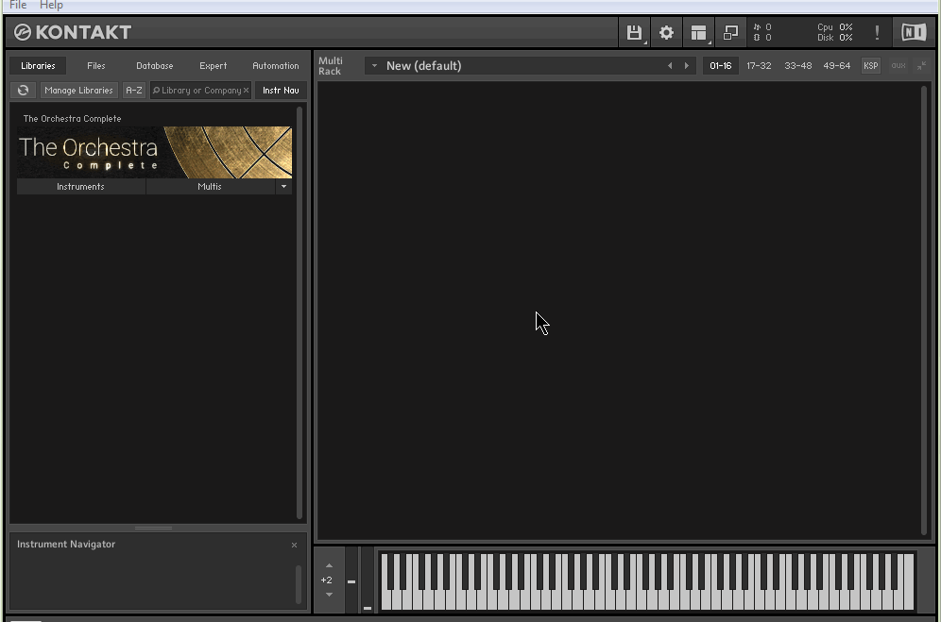Image resolution: width=941 pixels, height=622 pixels.
Task: Toggle the KSP script editor
Action: pos(871,65)
